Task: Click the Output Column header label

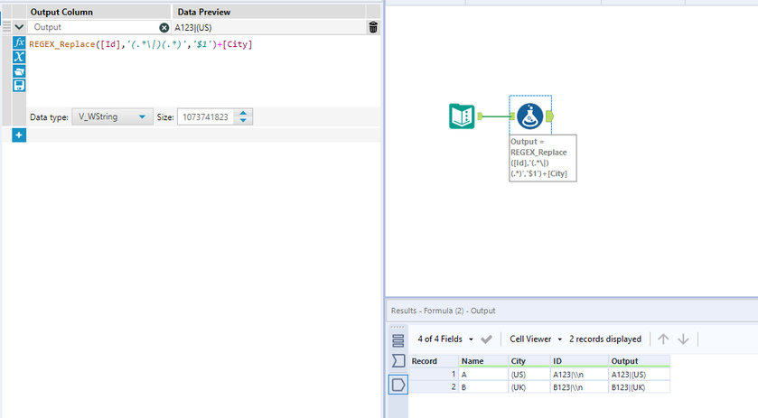Action: pos(61,12)
